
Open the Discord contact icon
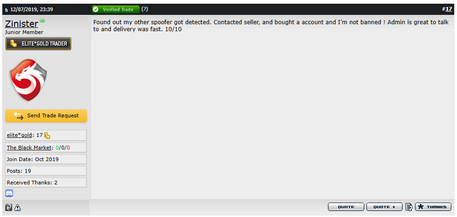point(9,193)
